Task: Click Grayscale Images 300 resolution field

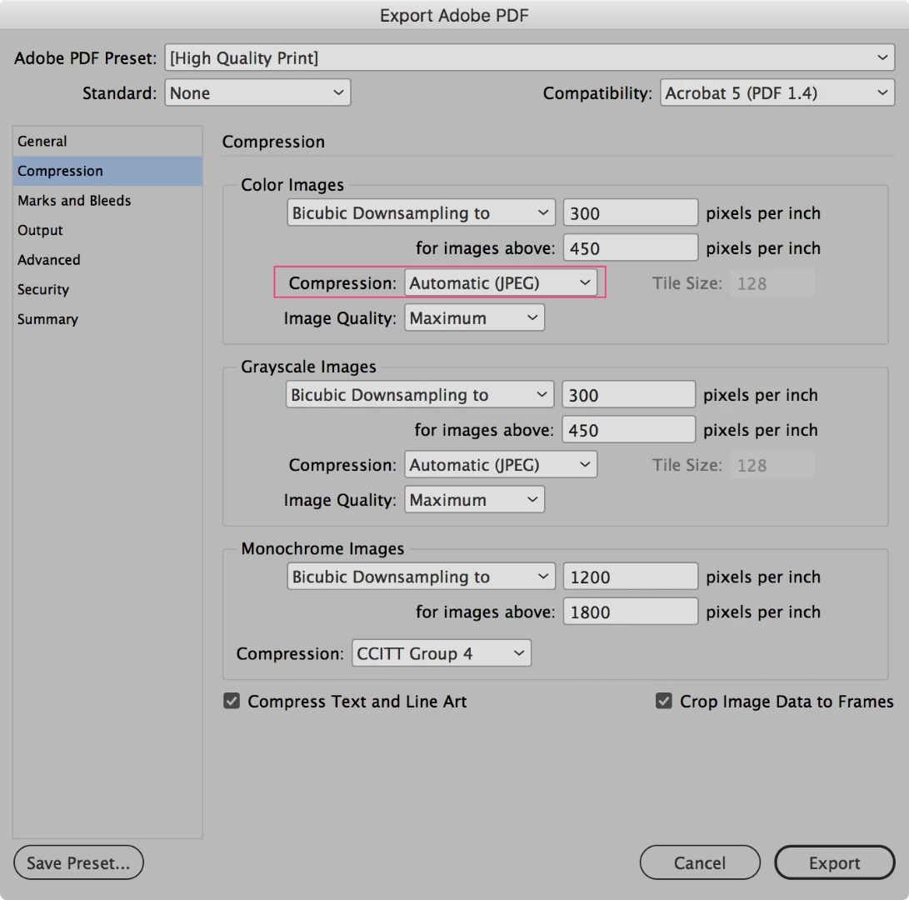Action: (x=628, y=395)
